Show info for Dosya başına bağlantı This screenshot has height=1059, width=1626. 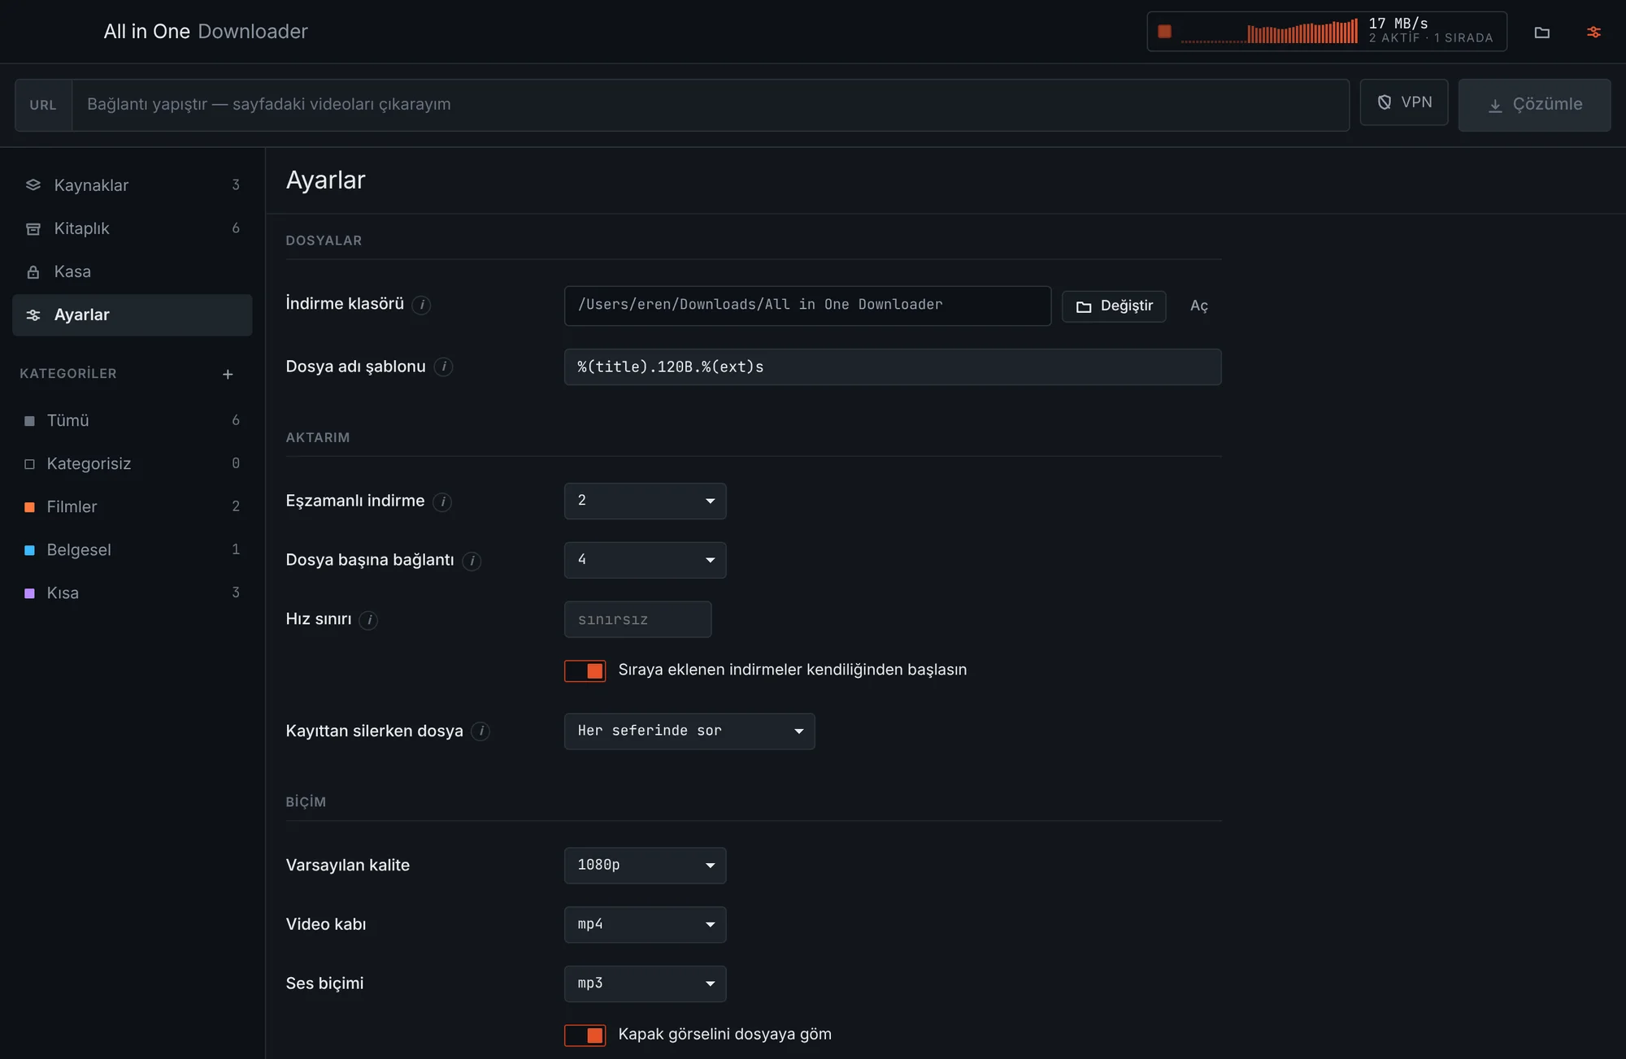472,561
